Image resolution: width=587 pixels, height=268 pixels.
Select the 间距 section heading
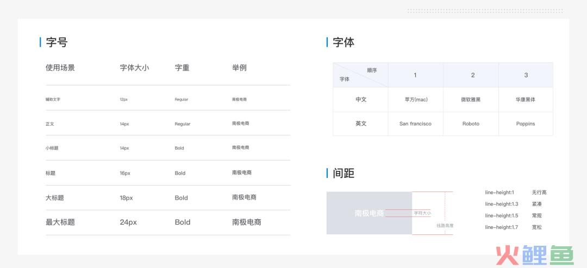[344, 174]
